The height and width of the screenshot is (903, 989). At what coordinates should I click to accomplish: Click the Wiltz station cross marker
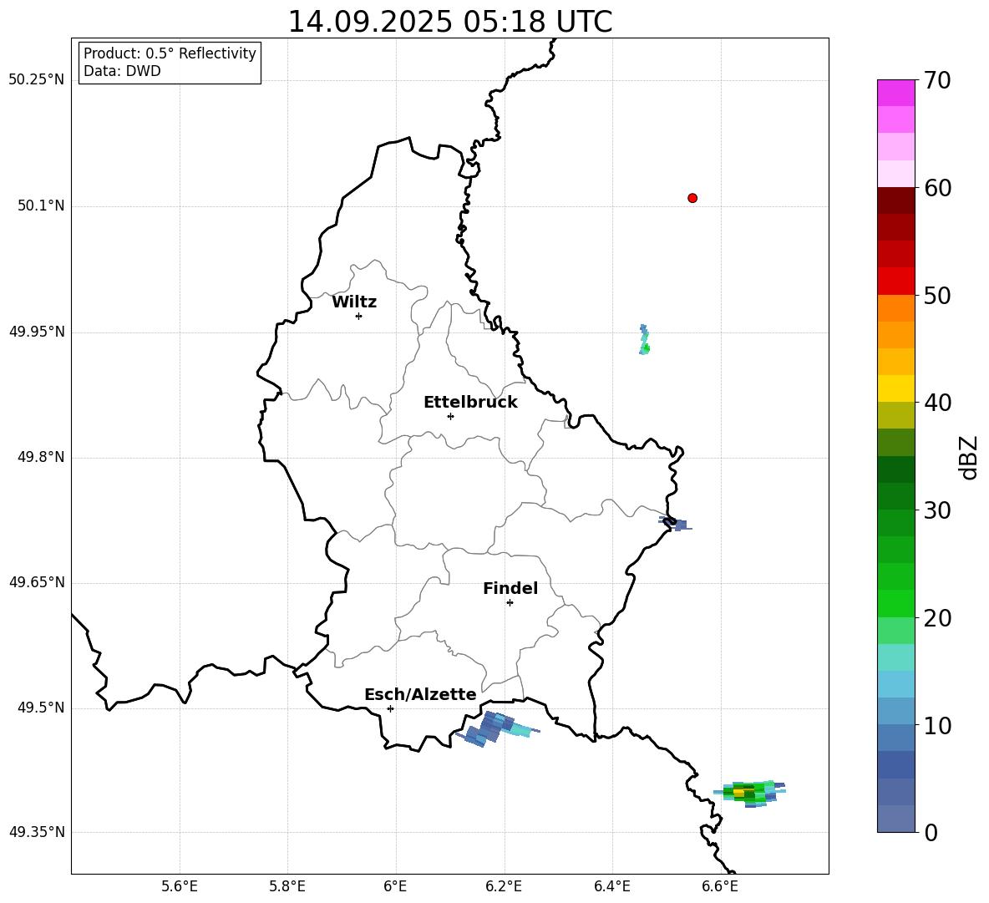tap(359, 316)
